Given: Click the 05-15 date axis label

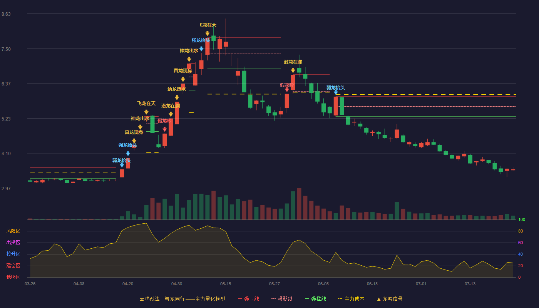Looking at the screenshot, I should click(x=226, y=284).
